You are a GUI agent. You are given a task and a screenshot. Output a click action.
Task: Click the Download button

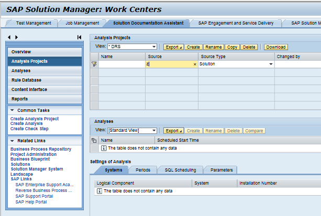pos(275,47)
